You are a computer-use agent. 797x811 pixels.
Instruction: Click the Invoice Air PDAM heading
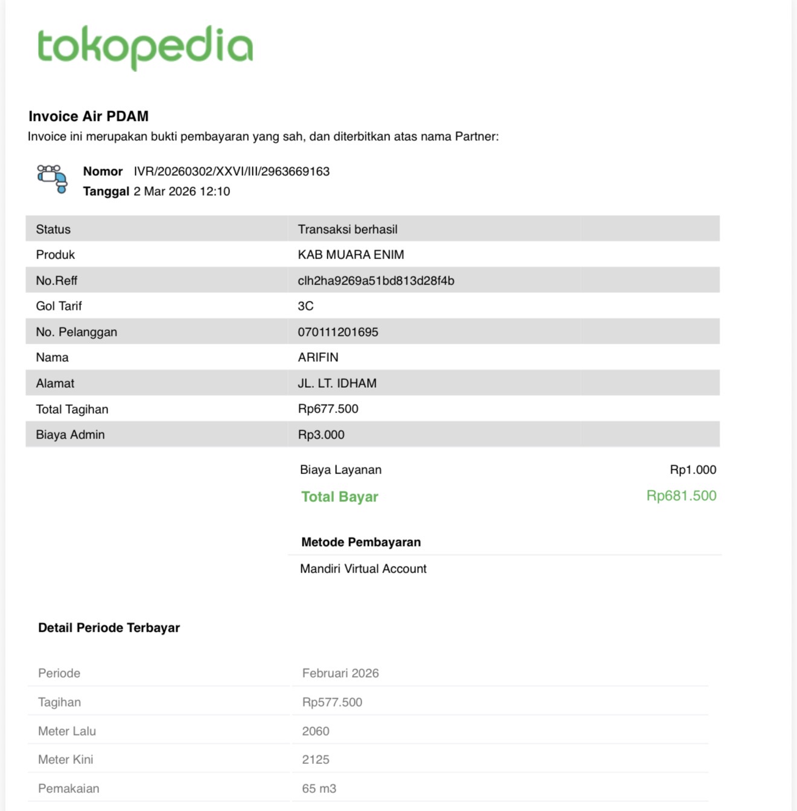(88, 116)
